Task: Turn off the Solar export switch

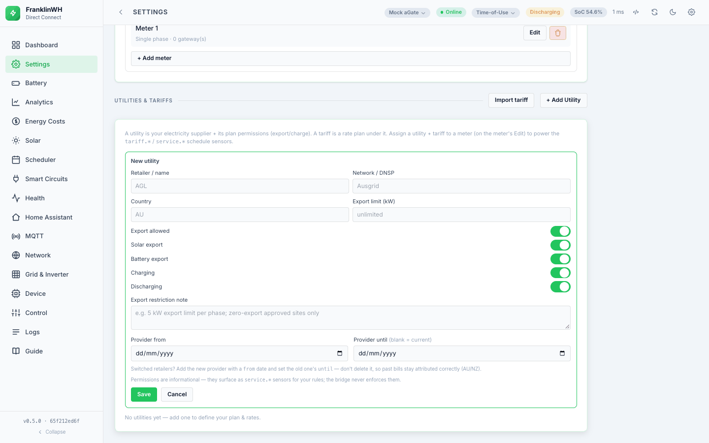Action: pyautogui.click(x=560, y=245)
